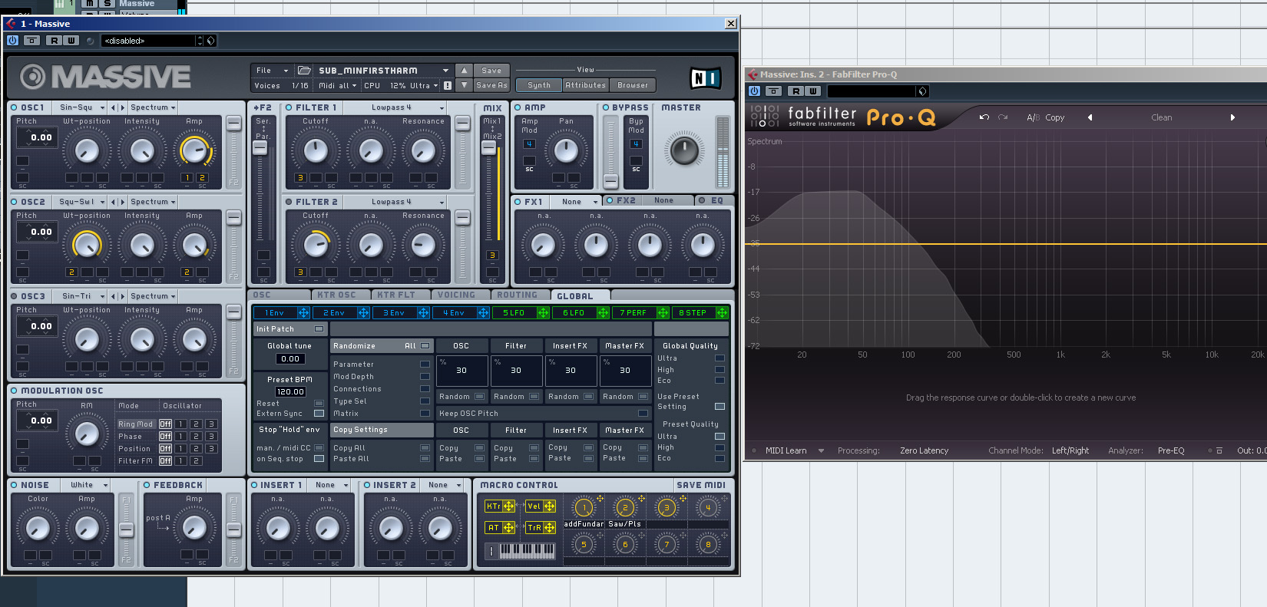
Task: Click the Filter 1 Cutoff knob
Action: [x=316, y=150]
